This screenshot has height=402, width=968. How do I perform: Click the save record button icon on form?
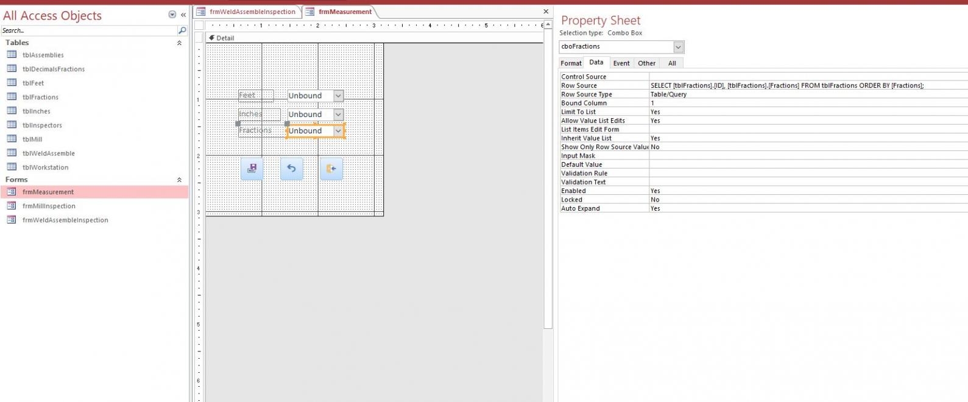pos(252,169)
